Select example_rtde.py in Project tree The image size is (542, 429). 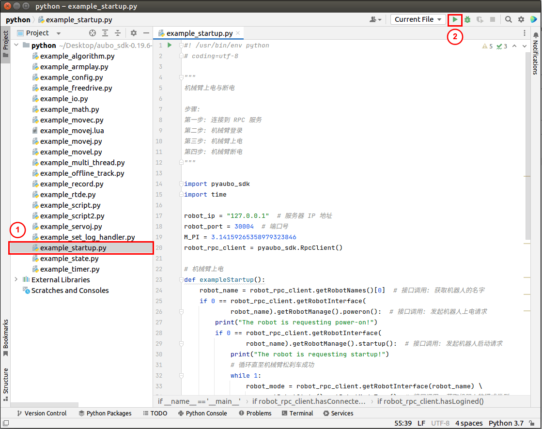[68, 195]
